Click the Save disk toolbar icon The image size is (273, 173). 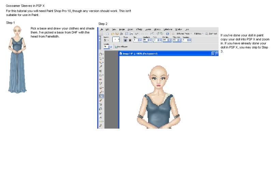coord(127,34)
